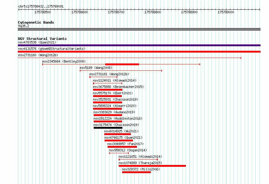This screenshot has height=184, width=269.
Task: Open nsv1124011 (Alsmadi2014) variant details
Action: point(115,80)
